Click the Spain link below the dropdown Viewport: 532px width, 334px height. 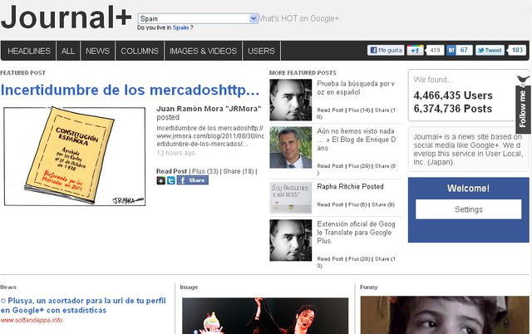[x=180, y=27]
